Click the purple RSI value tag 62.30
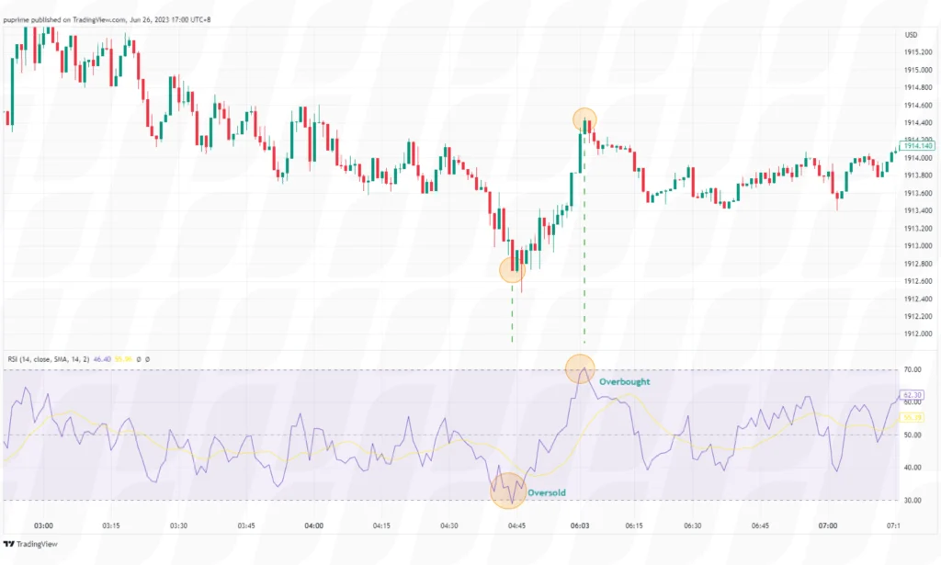Image resolution: width=941 pixels, height=565 pixels. pyautogui.click(x=912, y=393)
